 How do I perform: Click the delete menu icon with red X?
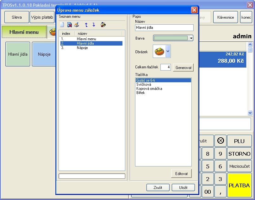(x=70, y=25)
